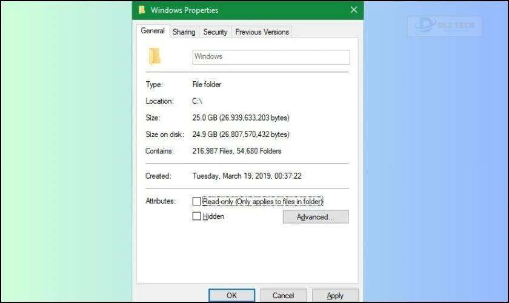Click the folder icon in the title bar
The image size is (509, 303).
pos(142,10)
